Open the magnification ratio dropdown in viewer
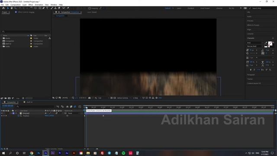The image size is (277, 156). 66,98
